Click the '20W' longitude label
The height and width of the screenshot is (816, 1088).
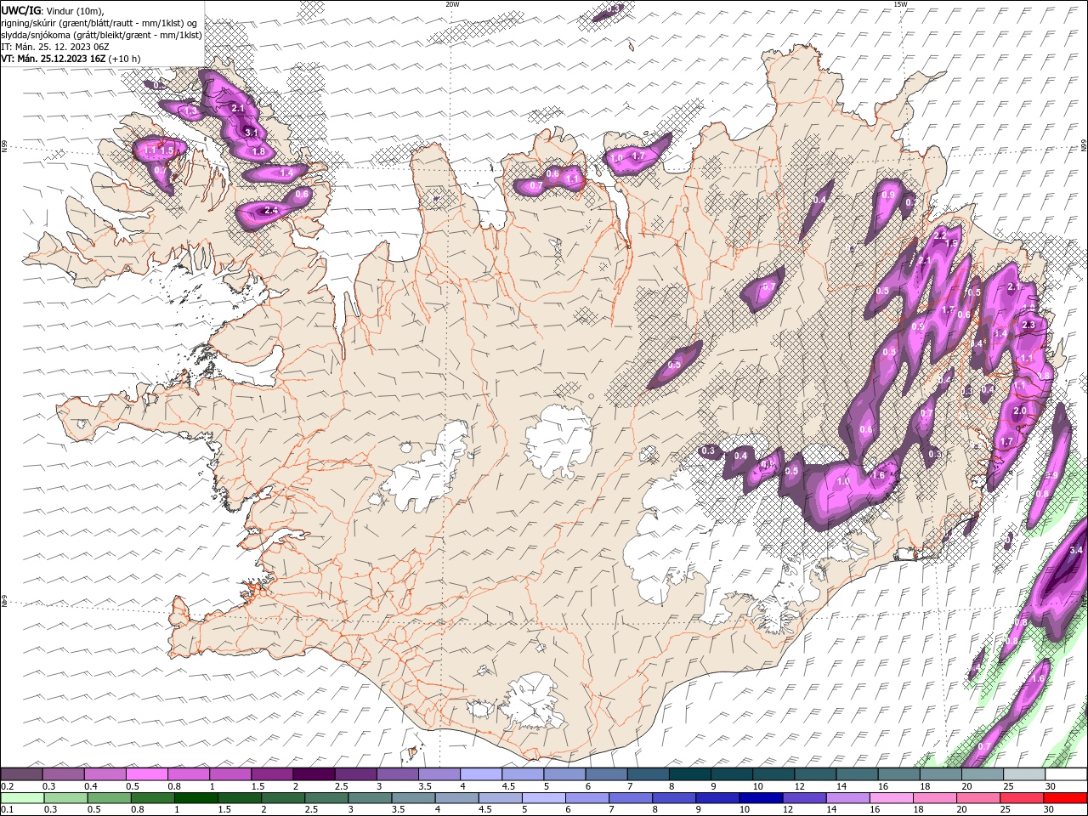[x=452, y=4]
